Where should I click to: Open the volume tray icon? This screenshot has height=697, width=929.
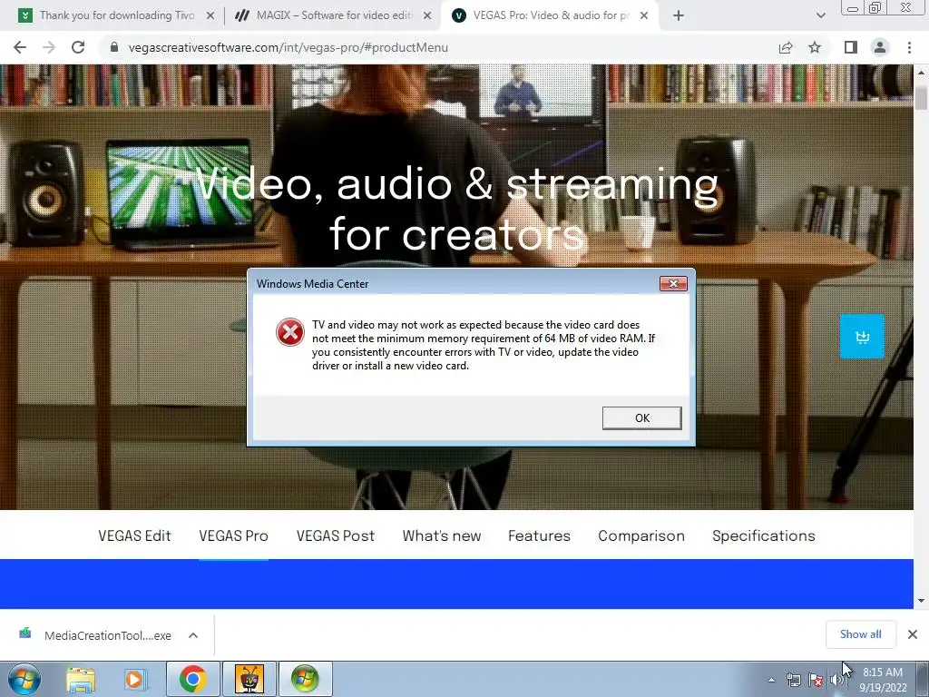coord(836,681)
